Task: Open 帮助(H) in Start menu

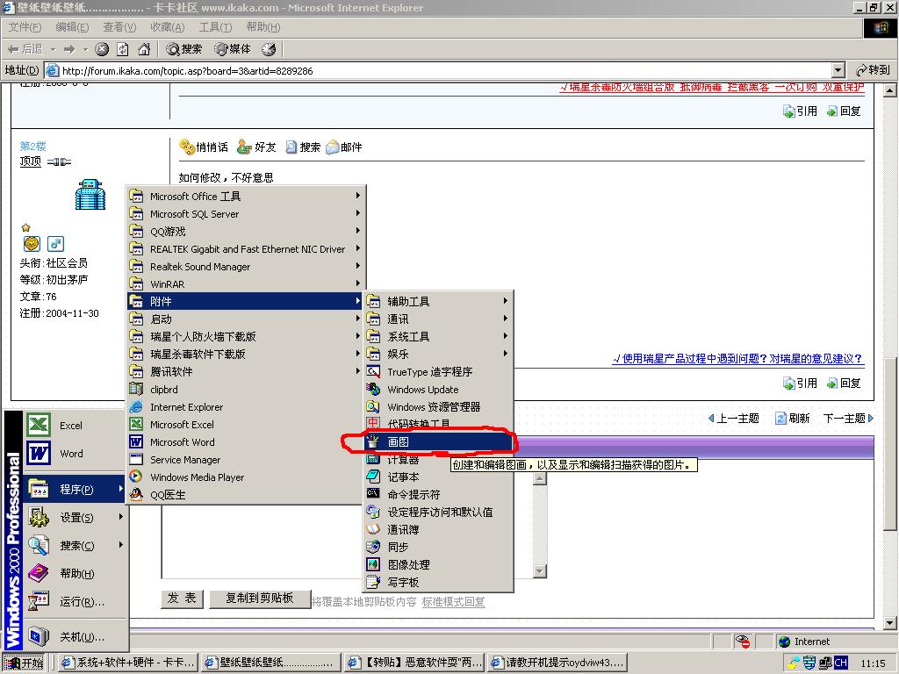Action: [x=74, y=573]
